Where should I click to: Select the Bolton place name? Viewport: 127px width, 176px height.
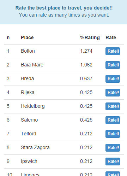pyautogui.click(x=28, y=51)
